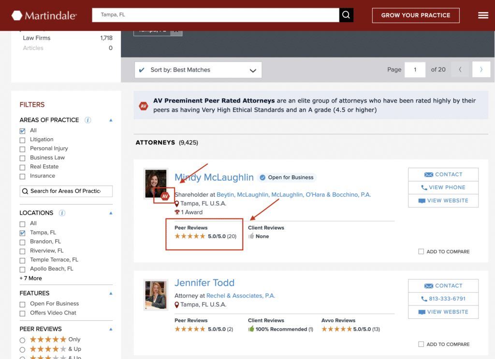Select the 5 stars Only radio button
Screen dimensions: 495x359
coord(22,340)
